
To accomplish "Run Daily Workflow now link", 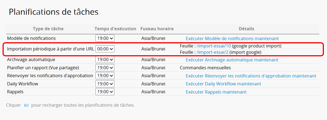I will pyautogui.click(x=223, y=84).
